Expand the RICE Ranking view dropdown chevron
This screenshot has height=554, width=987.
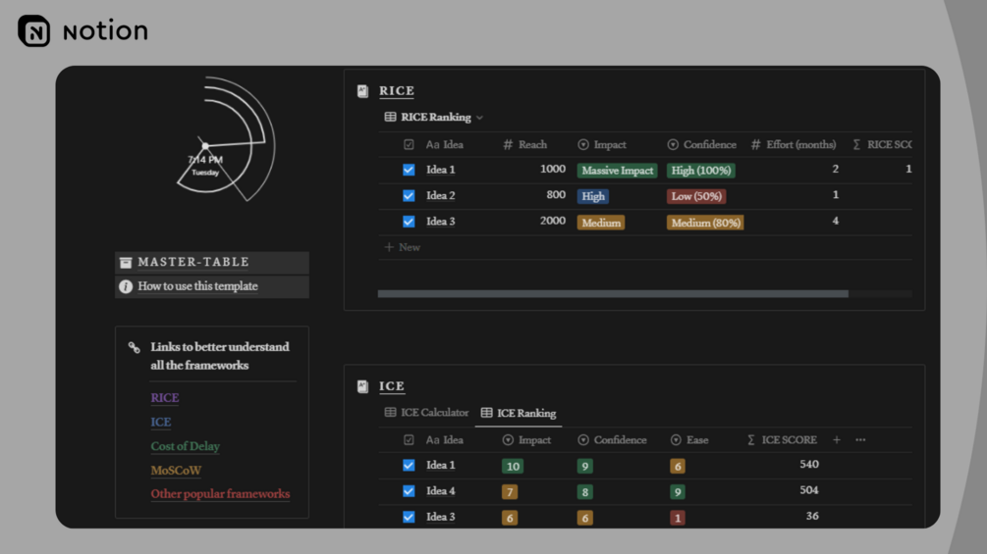coord(480,118)
